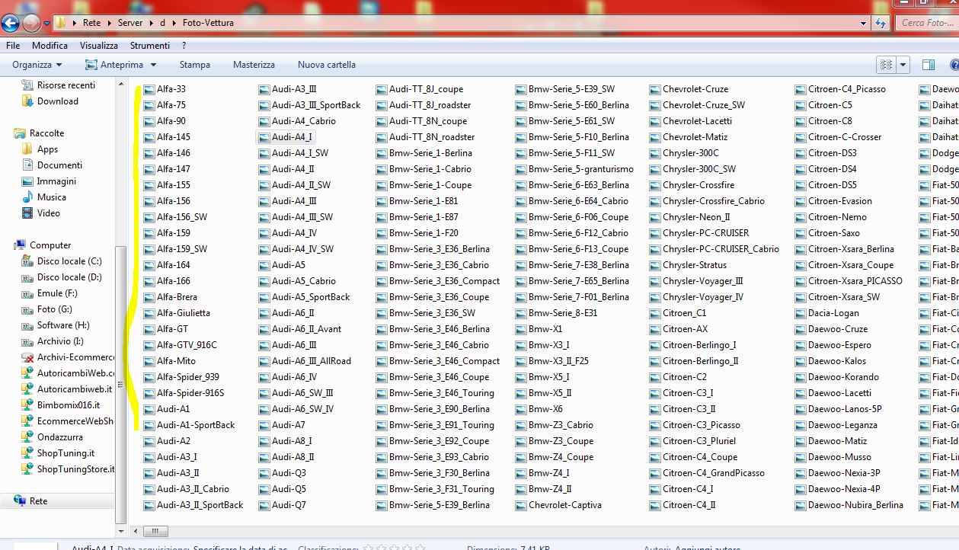
Task: Open the Visualizza menu
Action: click(98, 46)
